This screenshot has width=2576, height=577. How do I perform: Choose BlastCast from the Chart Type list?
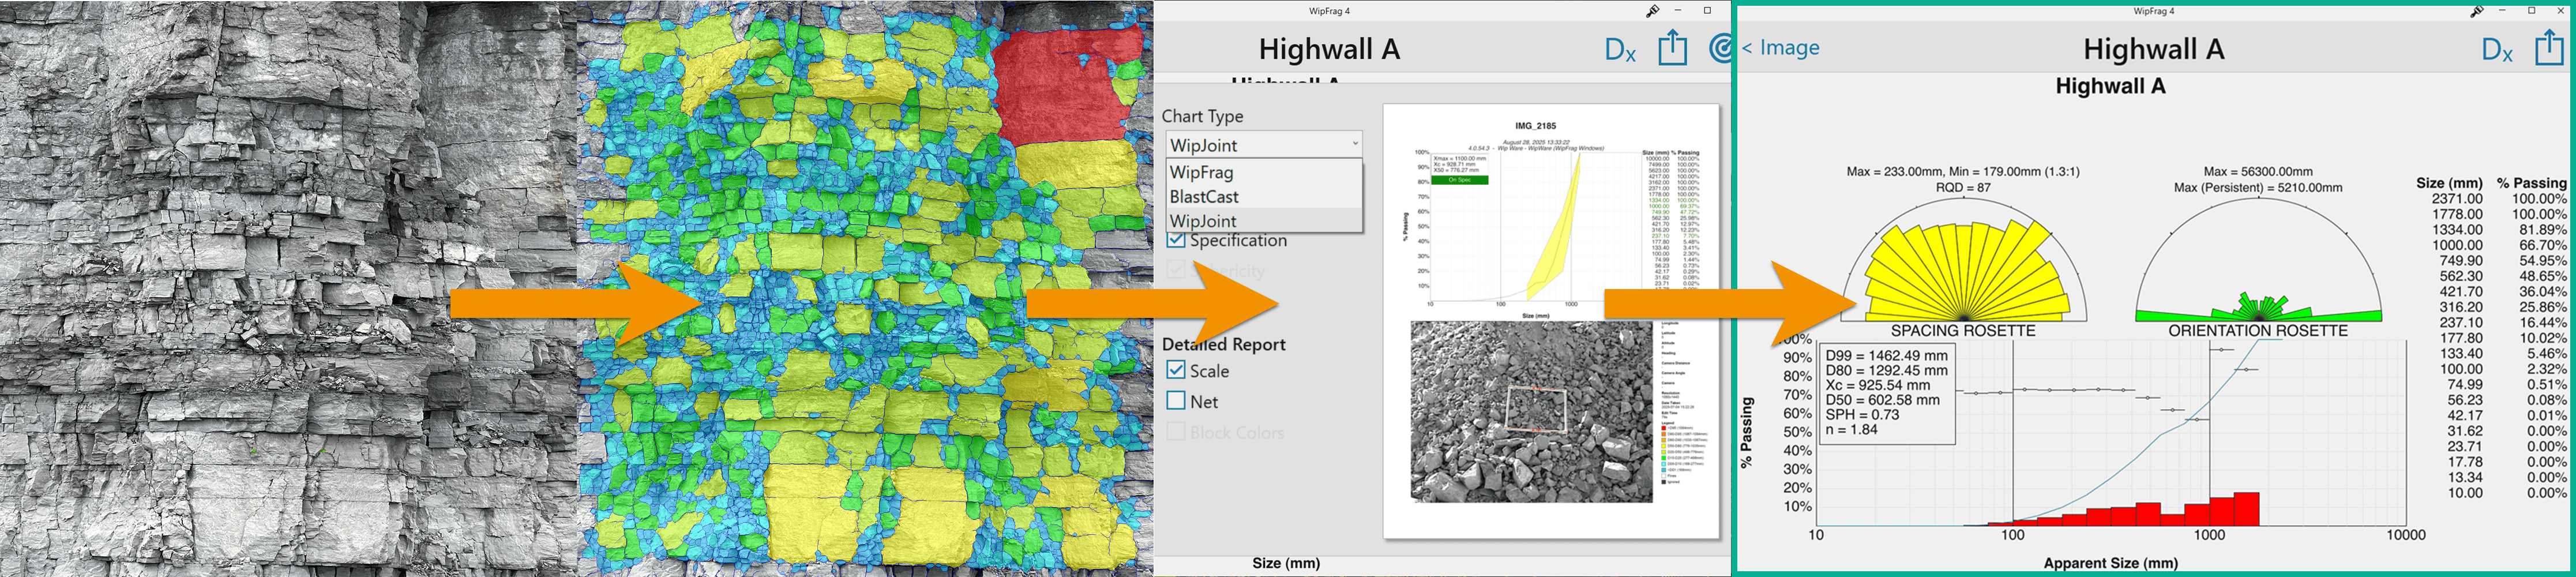(x=1264, y=197)
